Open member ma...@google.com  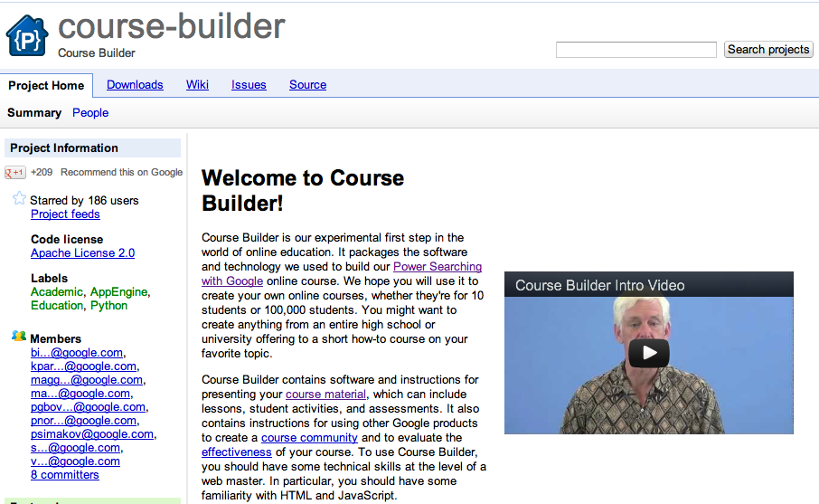click(x=80, y=394)
